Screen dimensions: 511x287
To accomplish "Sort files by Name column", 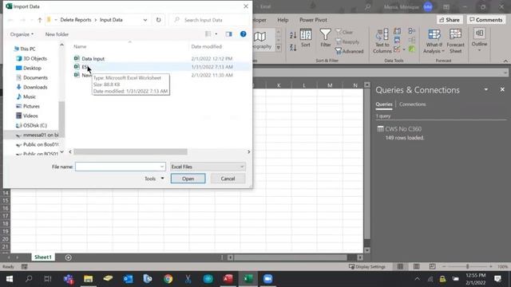I will (x=80, y=46).
